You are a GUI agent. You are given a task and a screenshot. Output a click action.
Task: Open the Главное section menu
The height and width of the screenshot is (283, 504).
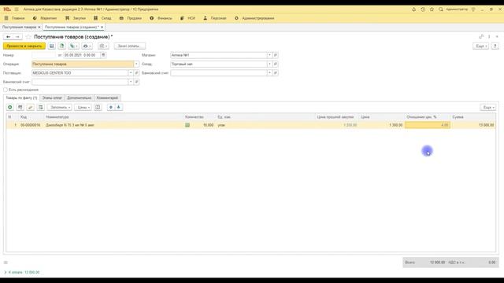pos(14,18)
